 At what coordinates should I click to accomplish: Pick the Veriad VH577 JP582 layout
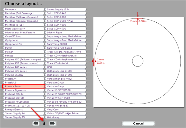point(66,98)
